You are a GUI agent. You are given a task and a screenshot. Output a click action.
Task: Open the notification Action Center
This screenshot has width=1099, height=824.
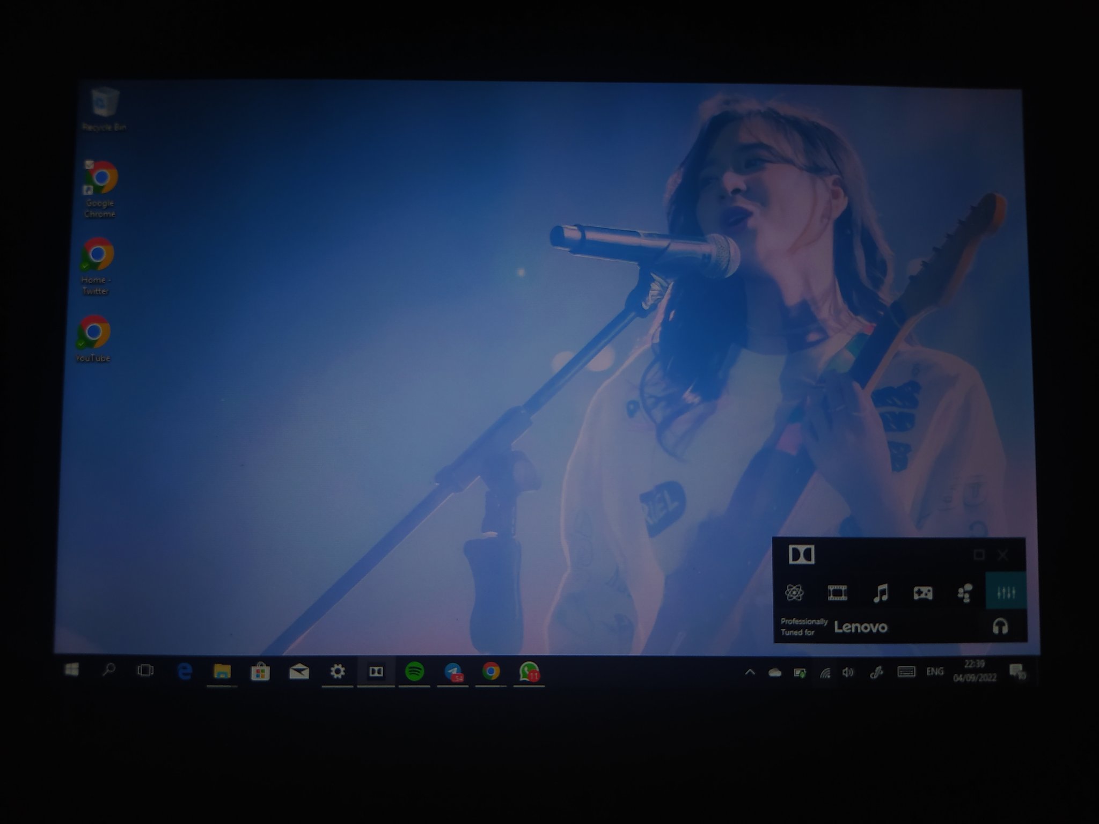1017,671
